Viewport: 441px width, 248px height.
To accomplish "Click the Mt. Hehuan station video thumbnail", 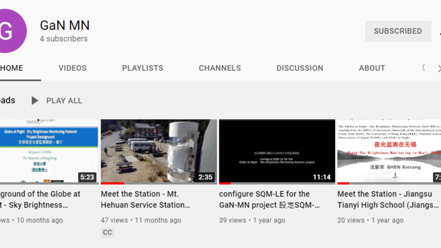I will (x=159, y=151).
